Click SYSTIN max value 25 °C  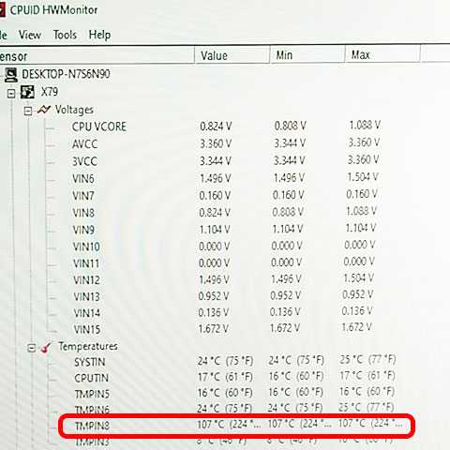(367, 359)
